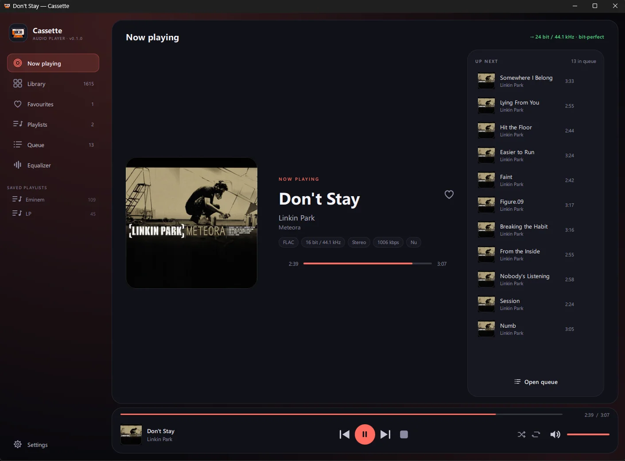This screenshot has height=461, width=625.
Task: Select Nobody's Listening in Up Next
Action: point(536,279)
